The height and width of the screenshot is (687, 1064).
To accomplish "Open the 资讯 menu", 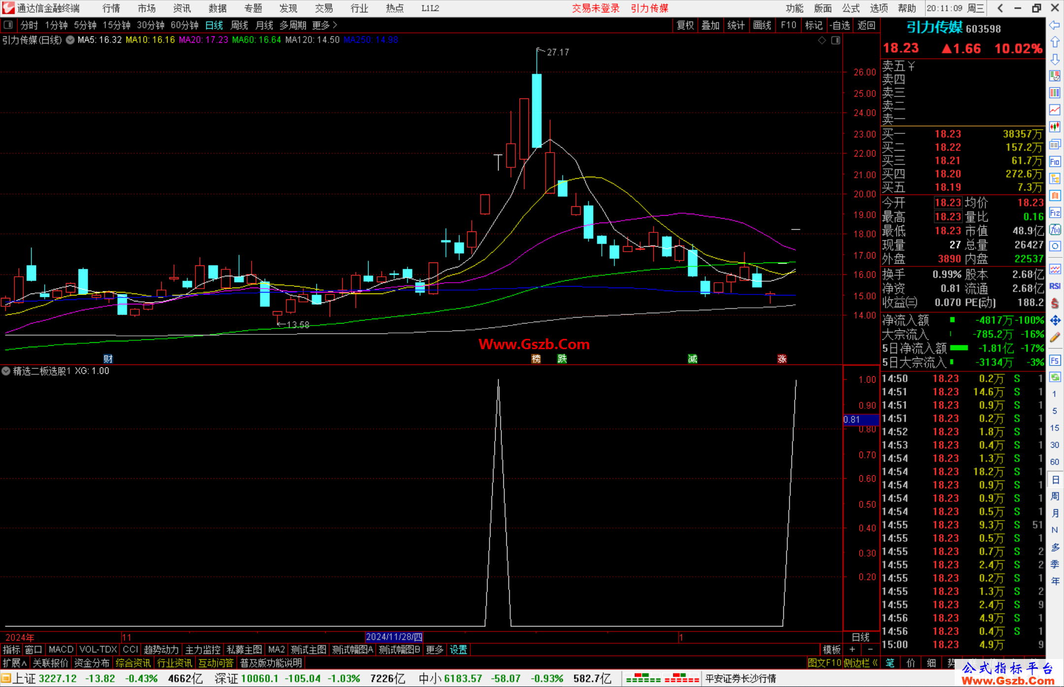I will coord(182,8).
